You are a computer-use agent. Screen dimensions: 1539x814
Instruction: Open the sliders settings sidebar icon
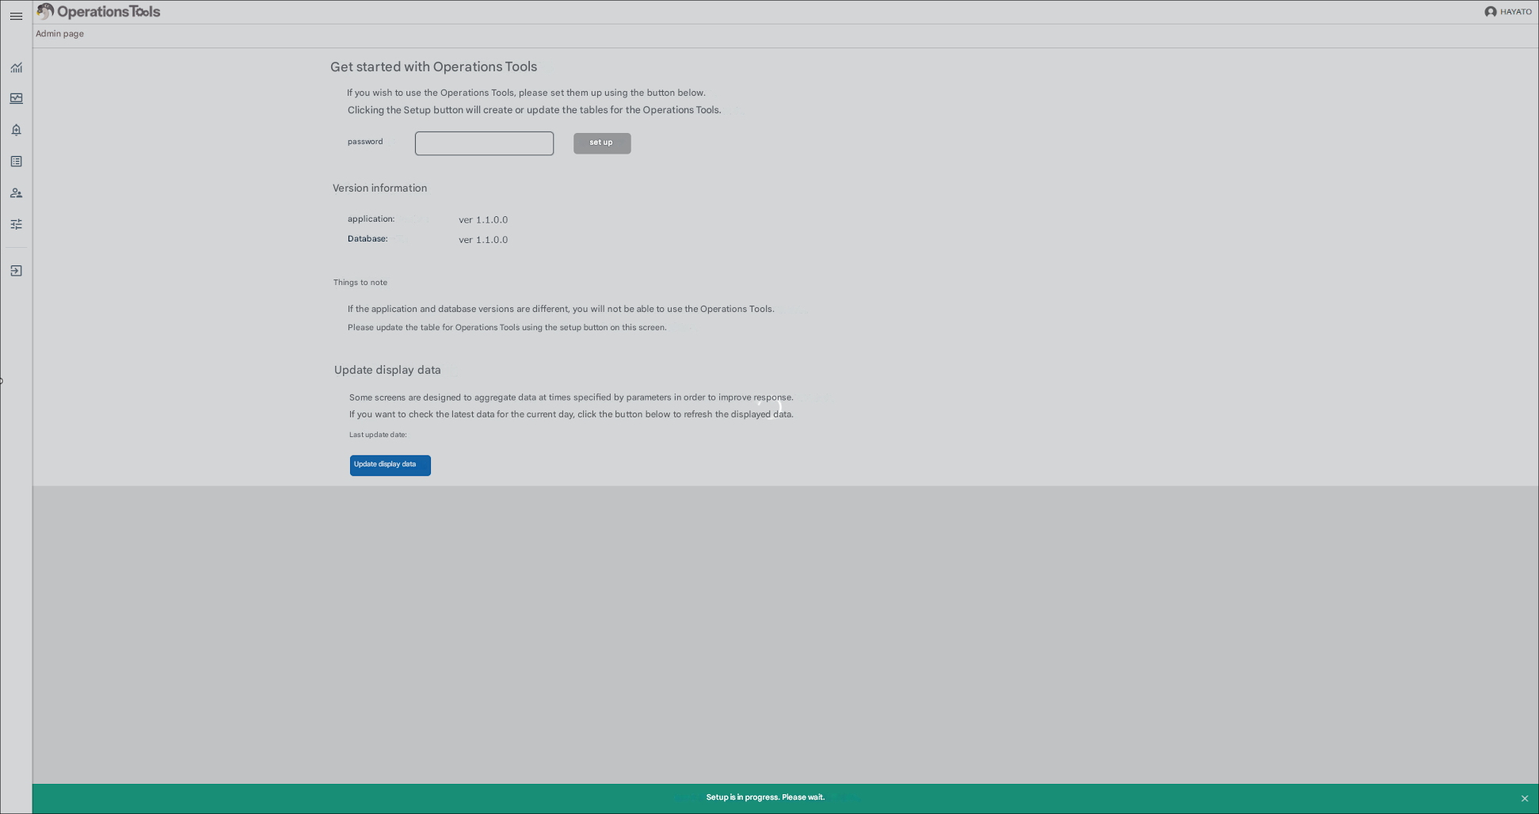click(16, 224)
